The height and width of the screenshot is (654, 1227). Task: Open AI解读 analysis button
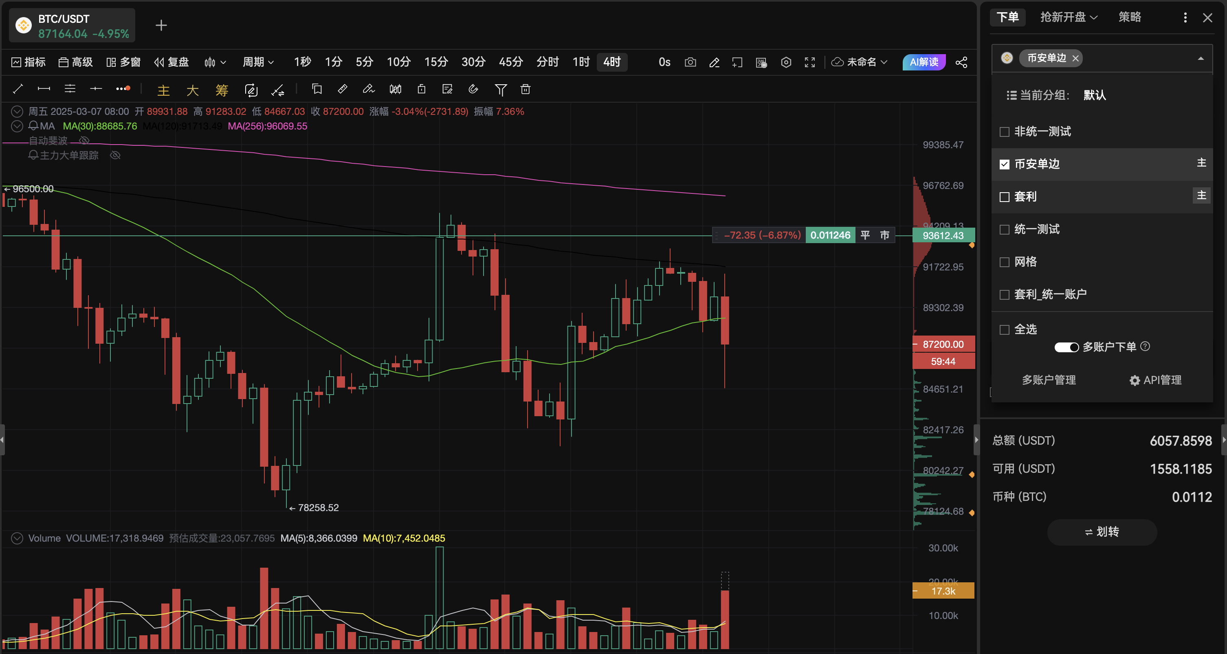[923, 62]
